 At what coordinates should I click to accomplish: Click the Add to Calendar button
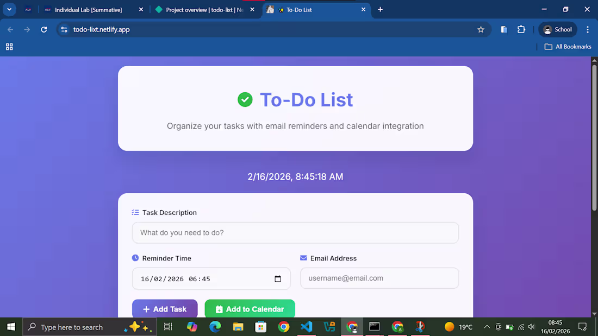(x=250, y=309)
